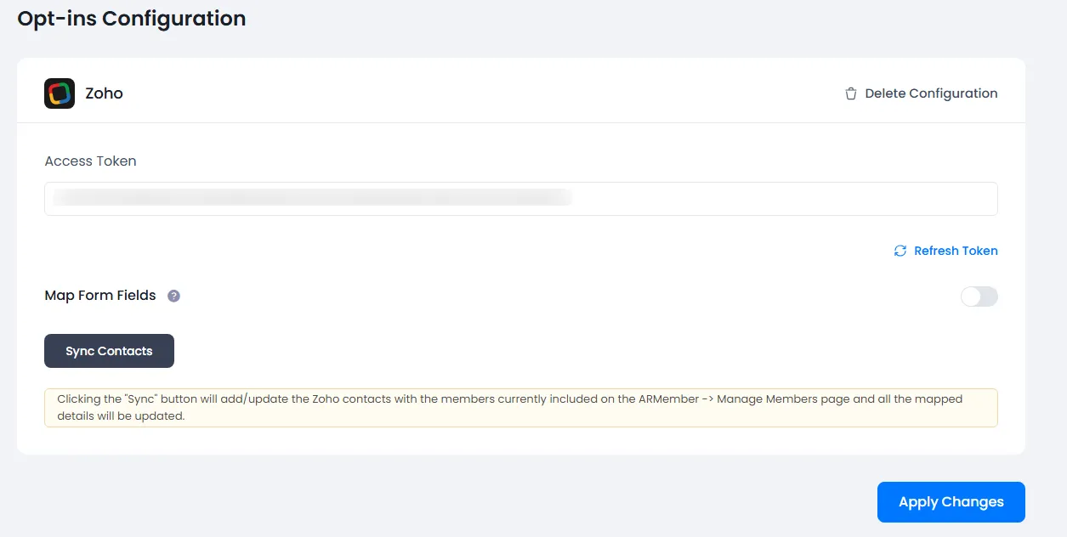
Task: Switch off the Map Form Fields toggle
Action: tap(979, 296)
